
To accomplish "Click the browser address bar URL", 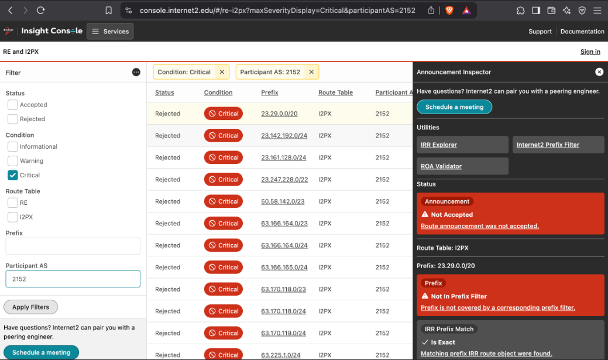I will click(277, 11).
